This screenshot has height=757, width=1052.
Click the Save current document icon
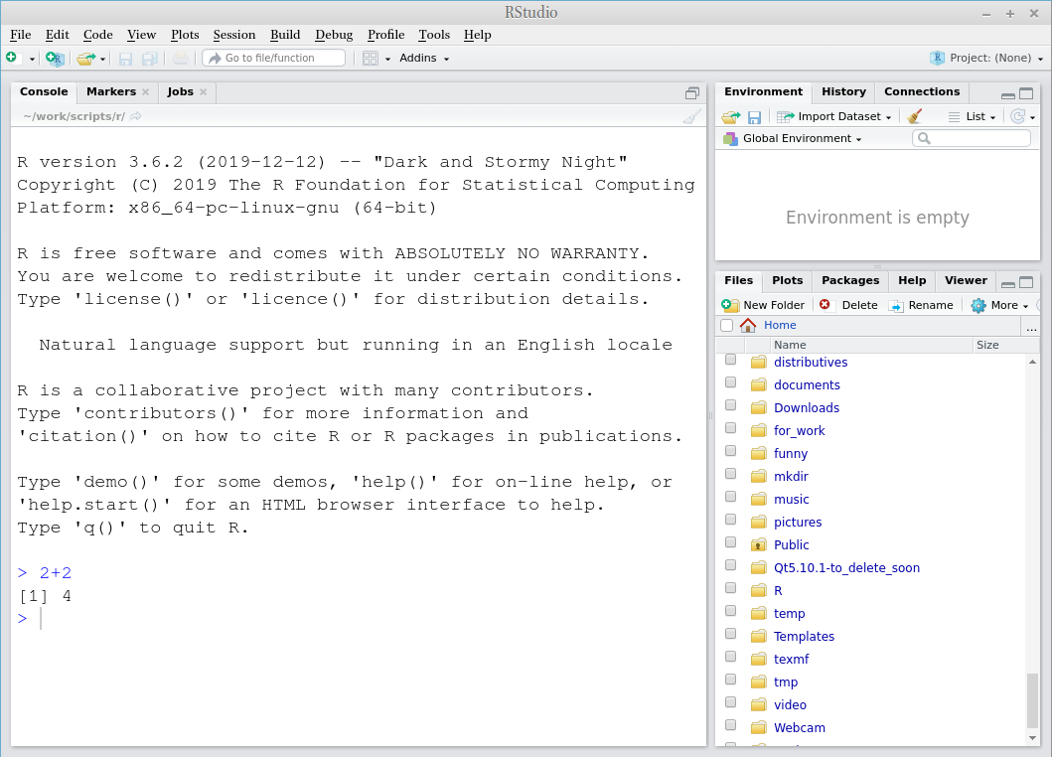pyautogui.click(x=125, y=59)
